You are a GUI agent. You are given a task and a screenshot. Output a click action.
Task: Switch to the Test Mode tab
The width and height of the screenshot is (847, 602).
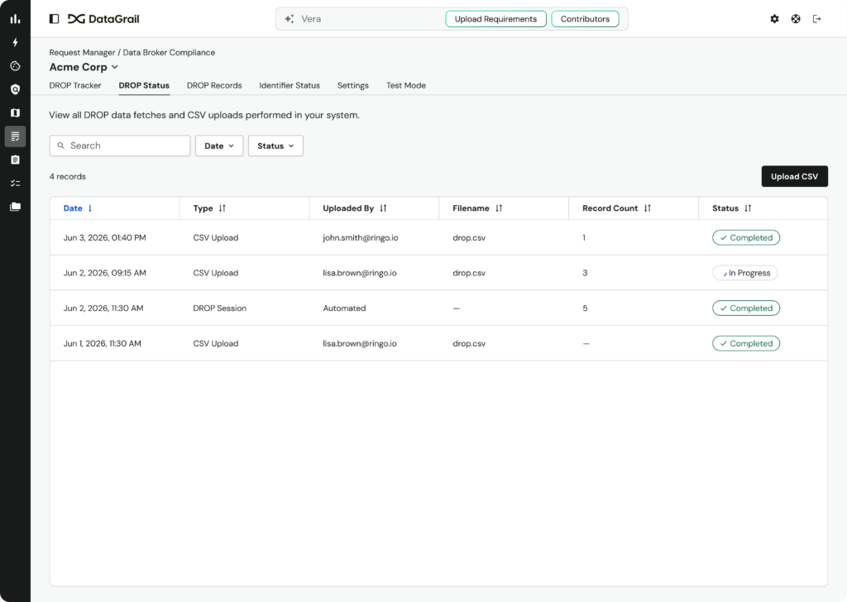406,85
